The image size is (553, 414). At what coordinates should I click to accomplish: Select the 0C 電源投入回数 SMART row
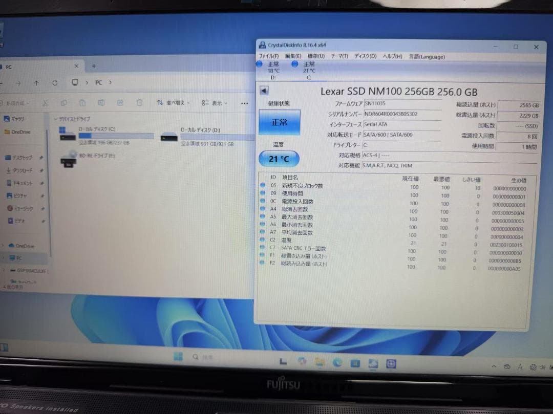click(x=393, y=203)
